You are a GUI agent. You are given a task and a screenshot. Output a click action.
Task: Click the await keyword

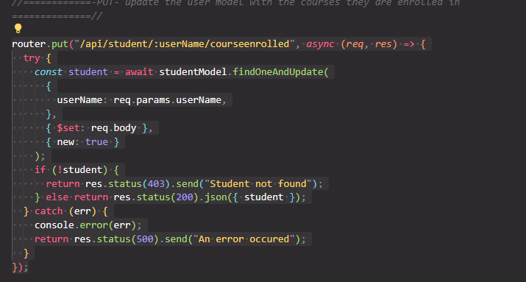[x=139, y=72]
